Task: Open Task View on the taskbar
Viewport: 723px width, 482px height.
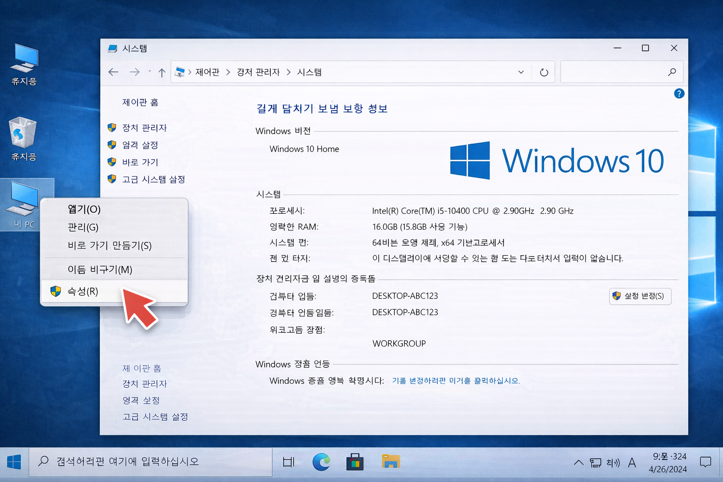Action: click(x=289, y=462)
